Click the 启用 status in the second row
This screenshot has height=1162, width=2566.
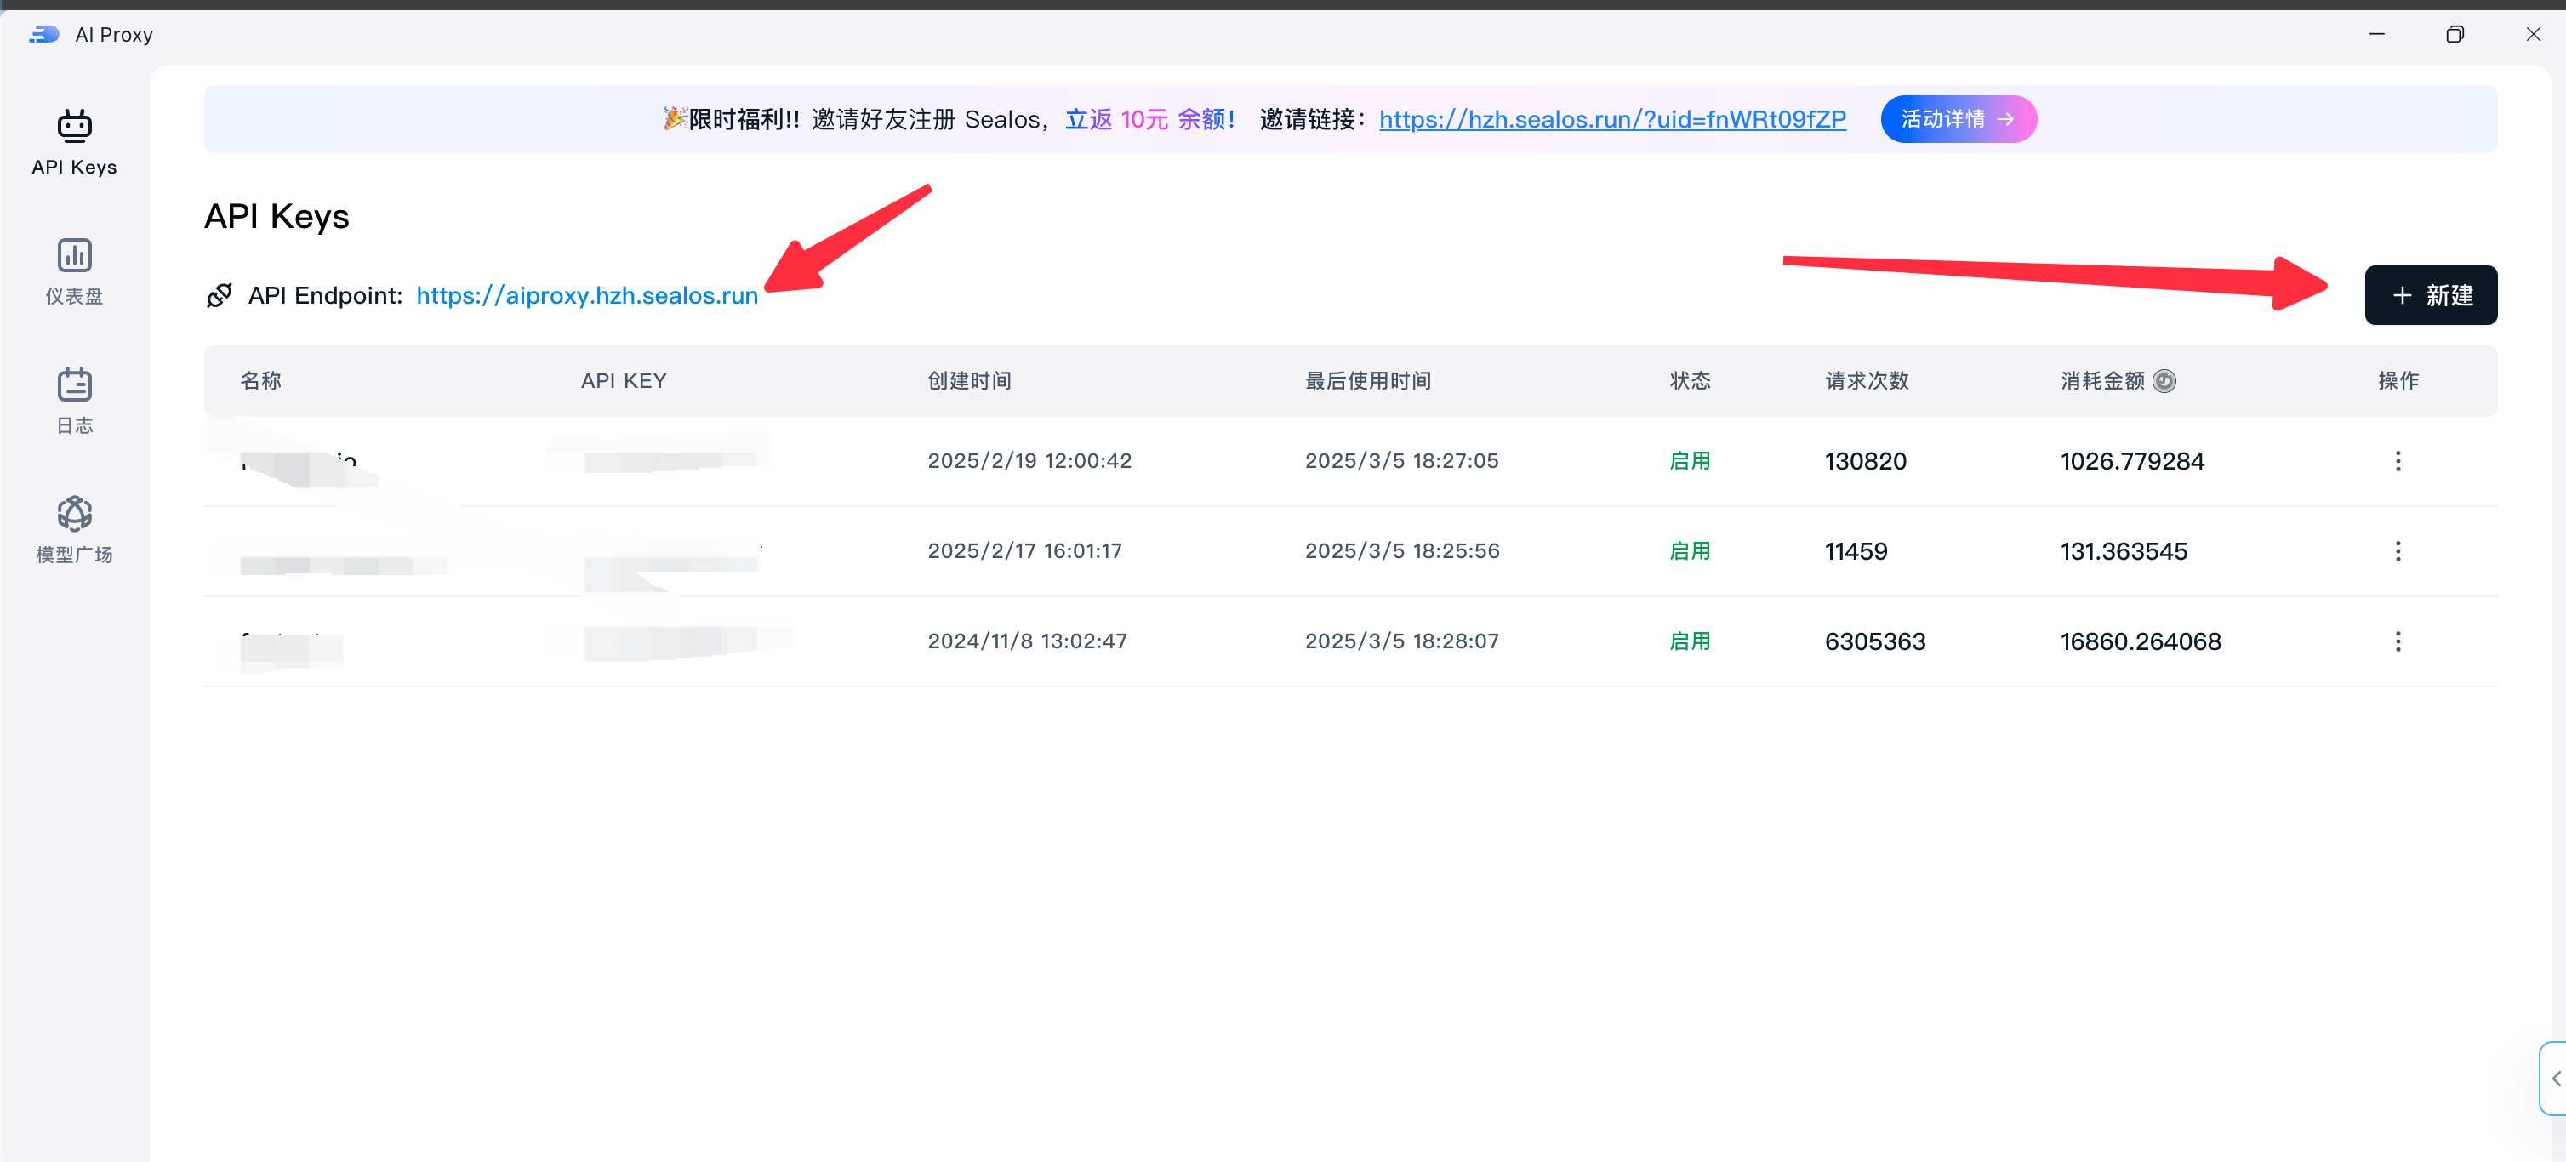pos(1690,551)
